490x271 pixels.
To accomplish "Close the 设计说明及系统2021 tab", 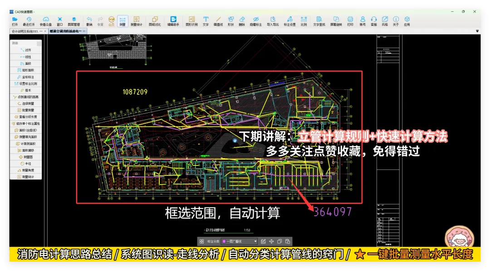I will click(x=45, y=31).
